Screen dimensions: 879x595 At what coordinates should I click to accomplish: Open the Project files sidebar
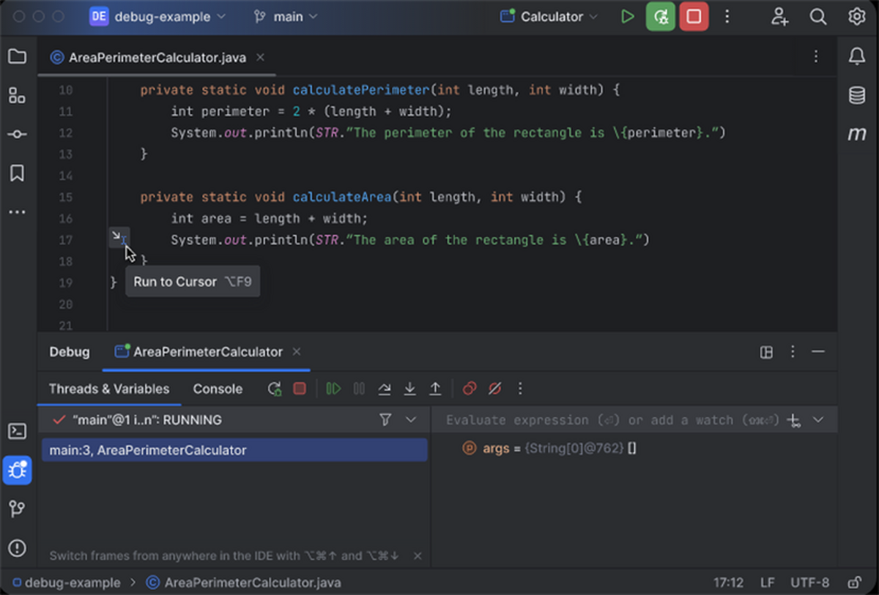17,56
